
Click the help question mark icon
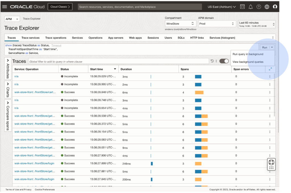[x=259, y=7]
